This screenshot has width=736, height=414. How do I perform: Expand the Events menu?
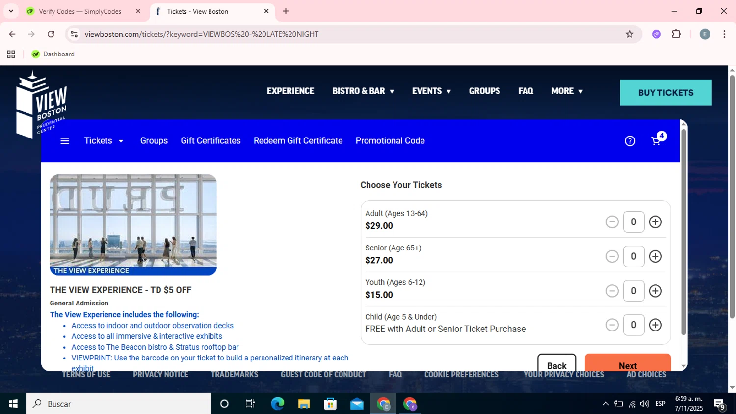tap(431, 91)
